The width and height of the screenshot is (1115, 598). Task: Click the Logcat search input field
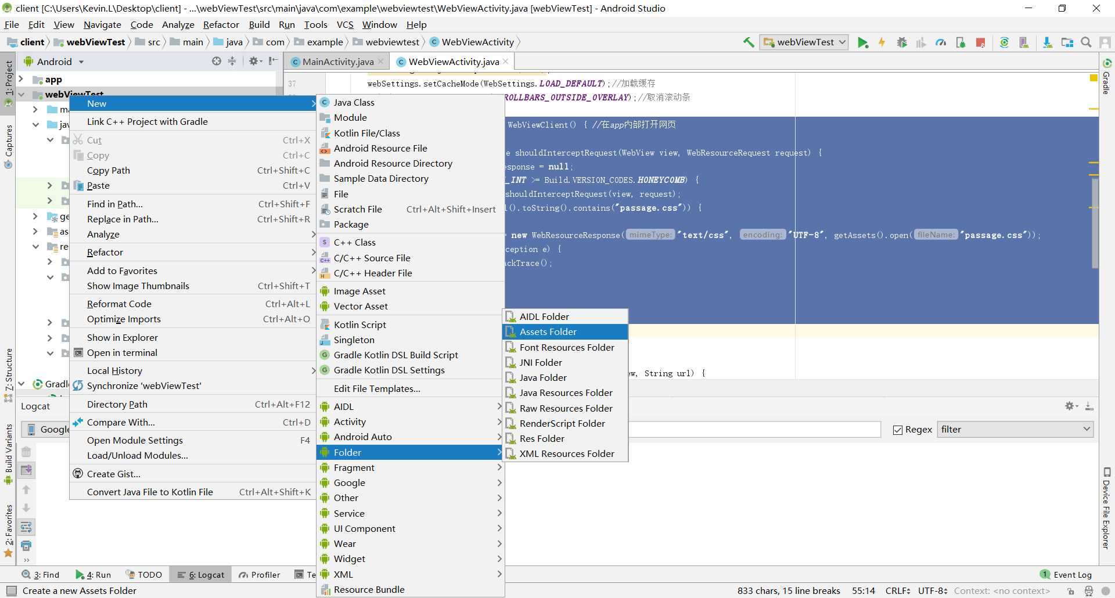(754, 430)
